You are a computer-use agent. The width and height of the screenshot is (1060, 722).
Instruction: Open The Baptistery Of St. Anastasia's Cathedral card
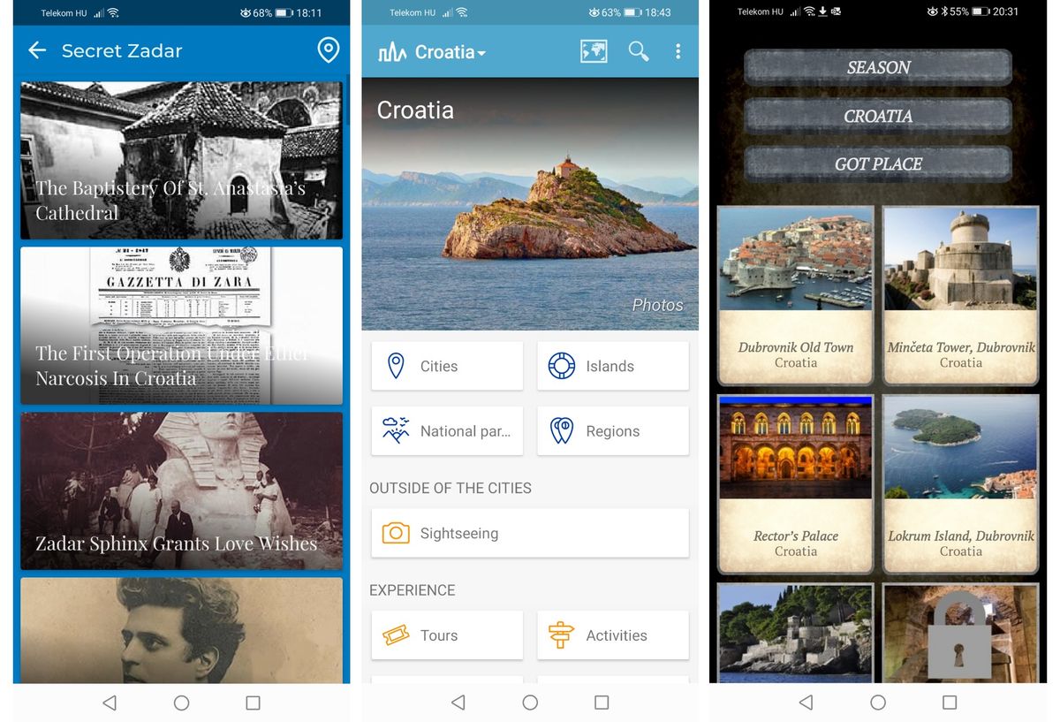[181, 160]
